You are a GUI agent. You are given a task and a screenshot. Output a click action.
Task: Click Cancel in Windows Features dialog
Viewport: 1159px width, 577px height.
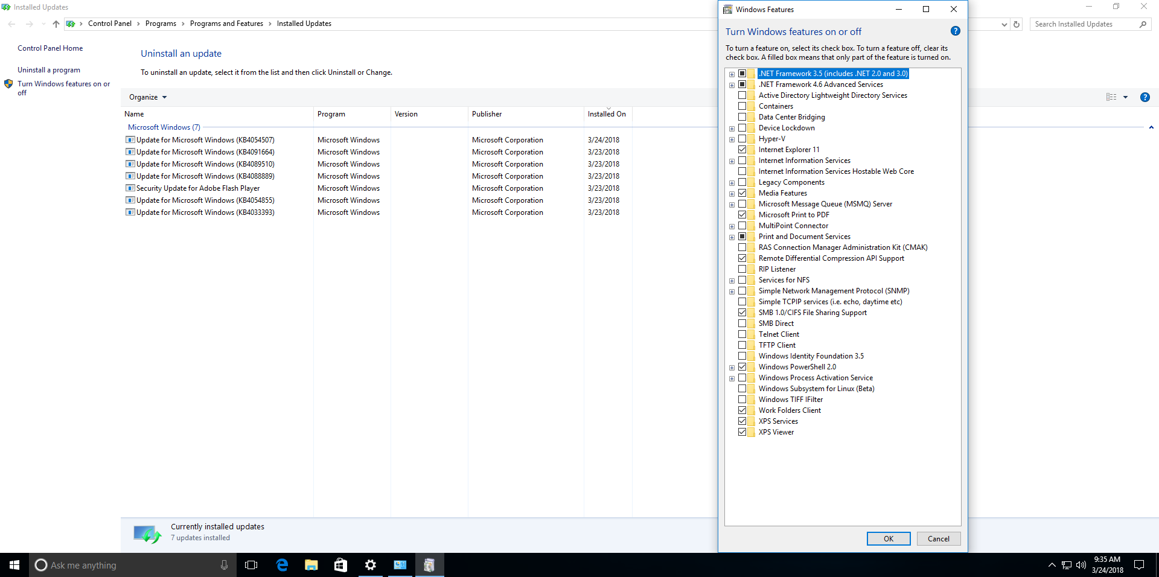point(939,539)
